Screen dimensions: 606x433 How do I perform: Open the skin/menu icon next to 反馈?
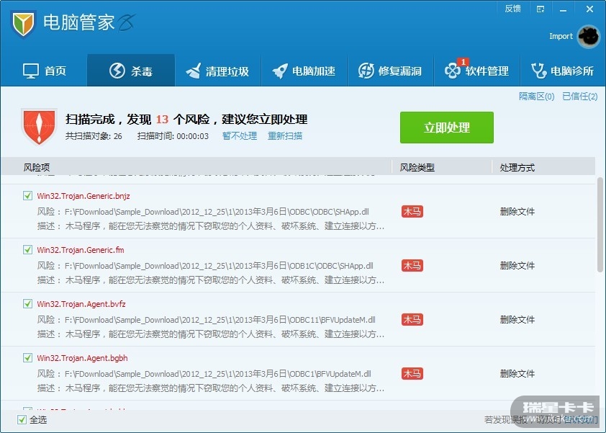(541, 9)
